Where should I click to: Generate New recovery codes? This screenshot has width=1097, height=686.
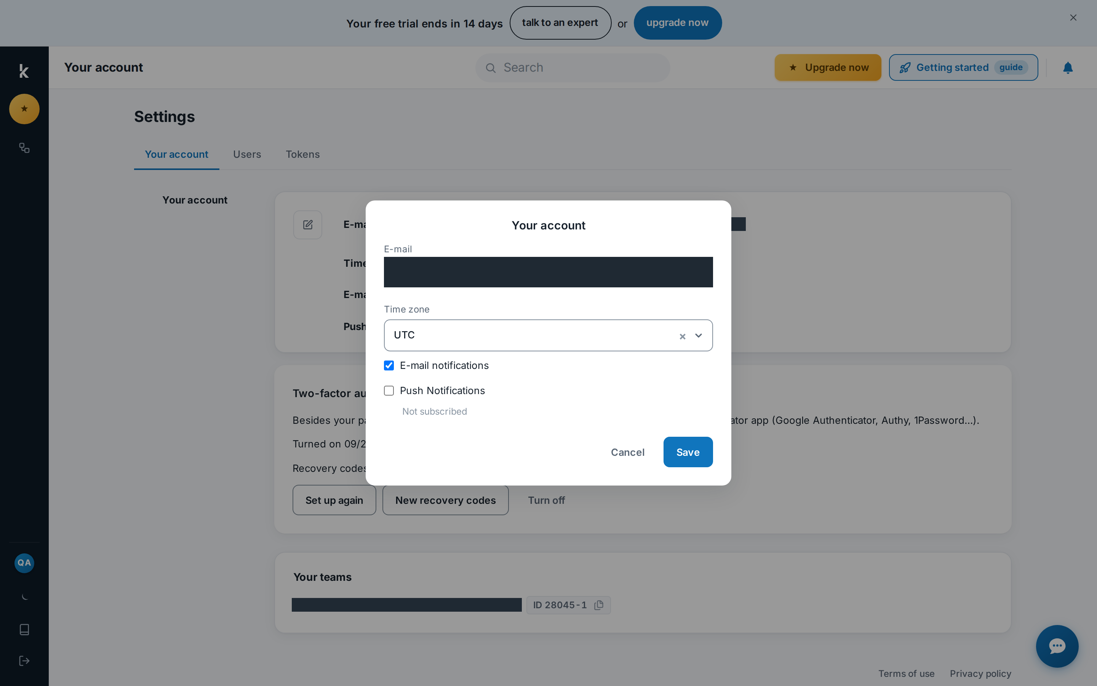pyautogui.click(x=445, y=500)
